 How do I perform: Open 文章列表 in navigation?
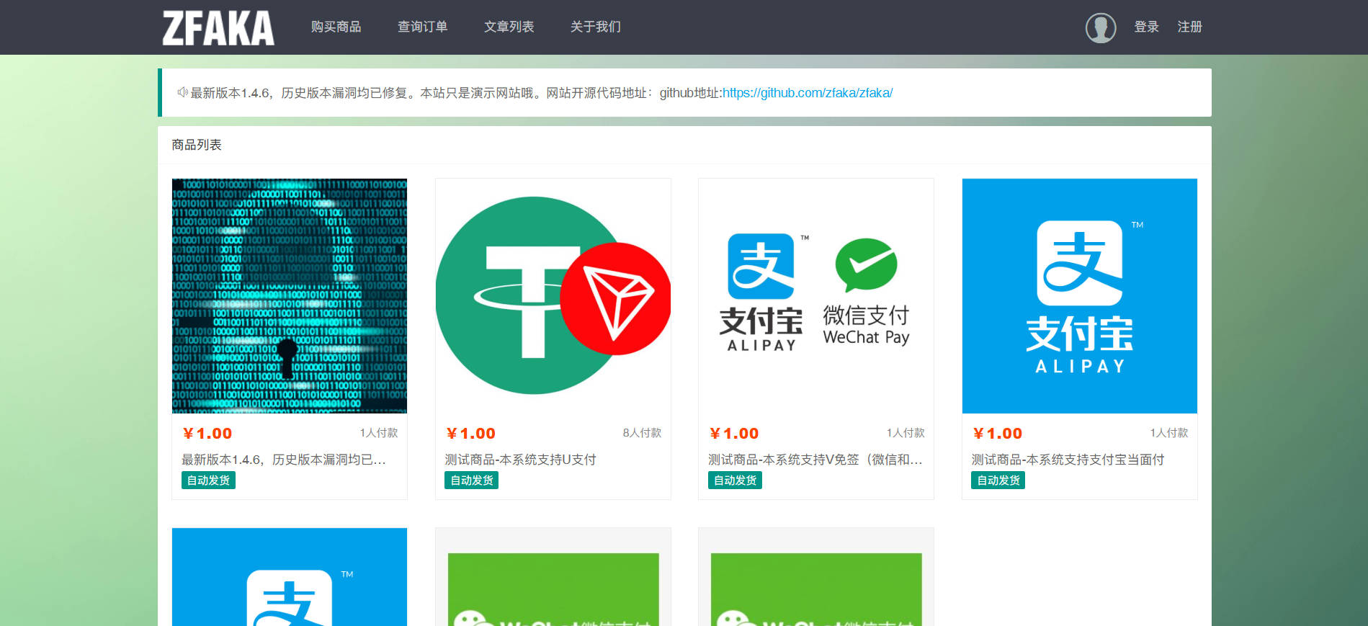click(x=509, y=27)
